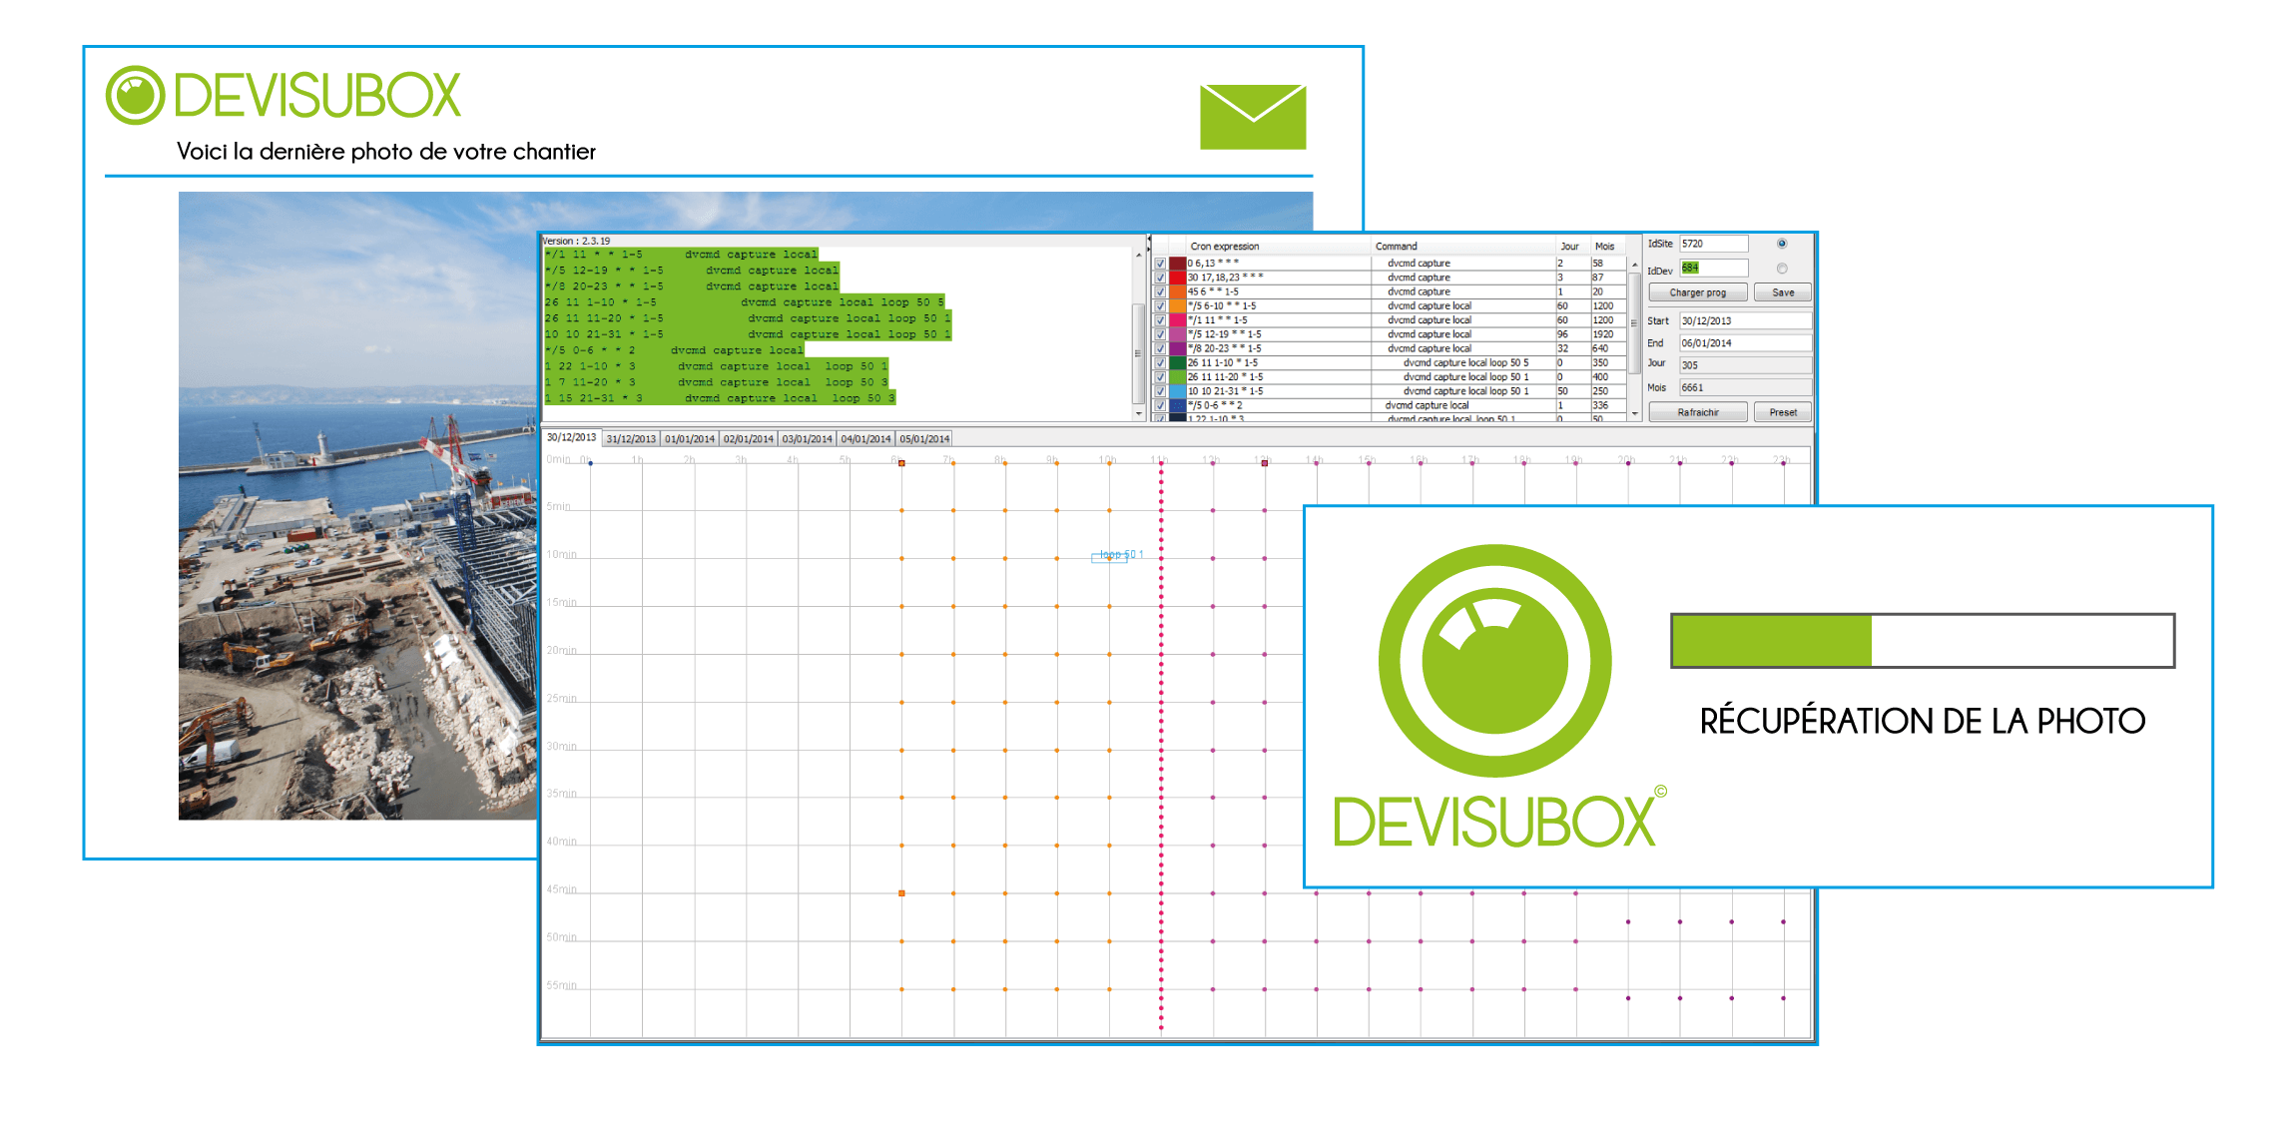2296x1148 pixels.
Task: Click dark red swatch of '0 6,13 * * *'
Action: pyautogui.click(x=1178, y=264)
